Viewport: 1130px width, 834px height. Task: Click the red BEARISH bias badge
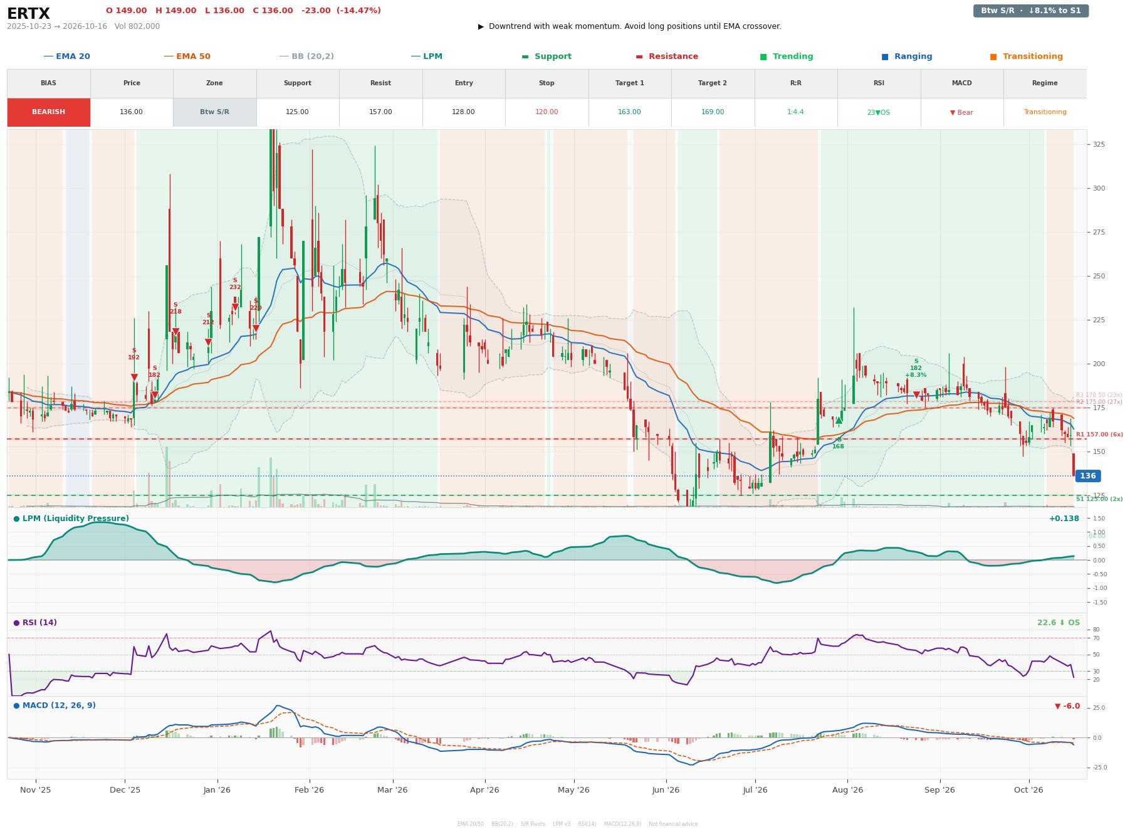point(49,112)
